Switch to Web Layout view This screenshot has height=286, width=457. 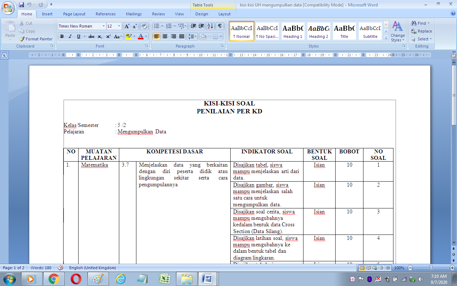375,268
